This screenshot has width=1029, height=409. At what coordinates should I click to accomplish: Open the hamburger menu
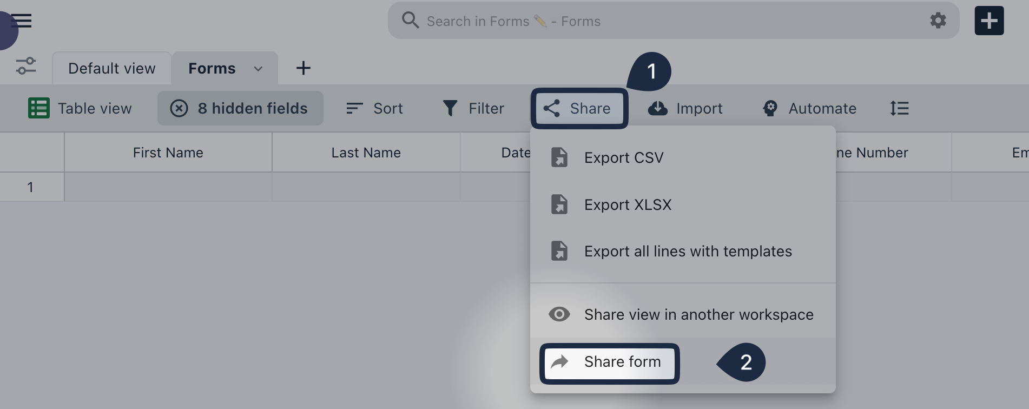point(21,21)
